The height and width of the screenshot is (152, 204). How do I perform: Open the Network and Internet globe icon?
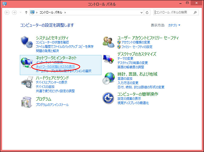pos(27,63)
